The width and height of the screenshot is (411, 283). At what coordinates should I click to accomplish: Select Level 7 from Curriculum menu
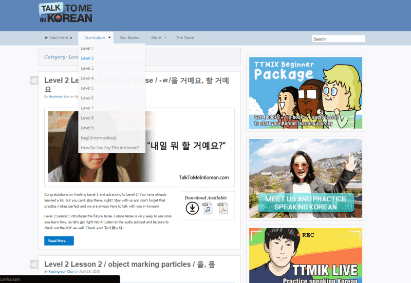point(112,108)
